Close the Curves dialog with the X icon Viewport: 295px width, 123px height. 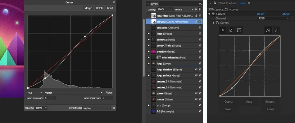pyautogui.click(x=114, y=2)
